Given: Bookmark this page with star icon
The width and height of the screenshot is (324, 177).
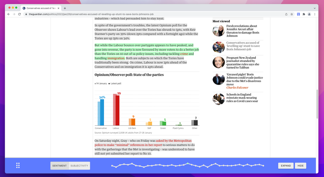Looking at the screenshot, I should click(x=292, y=14).
